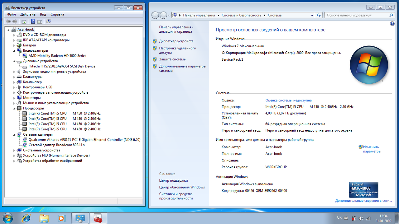Image resolution: width=399 pixels, height=224 pixels.
Task: Click the Acer-book root computer icon
Action: (14, 30)
